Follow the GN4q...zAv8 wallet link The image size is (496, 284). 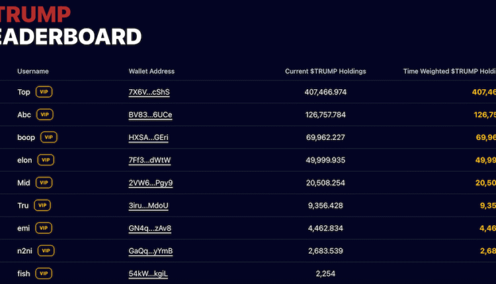click(x=150, y=228)
